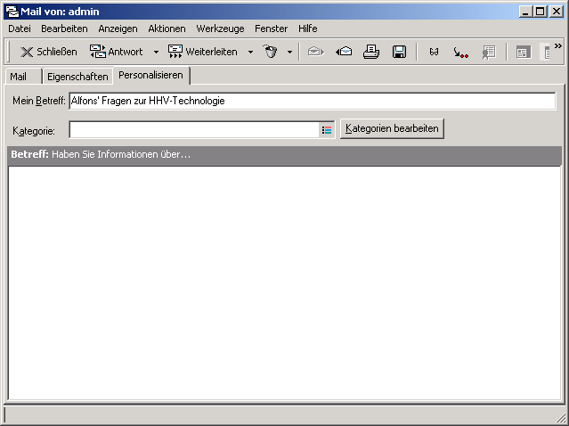Click the Kategorien bearbeiten button

[x=392, y=128]
